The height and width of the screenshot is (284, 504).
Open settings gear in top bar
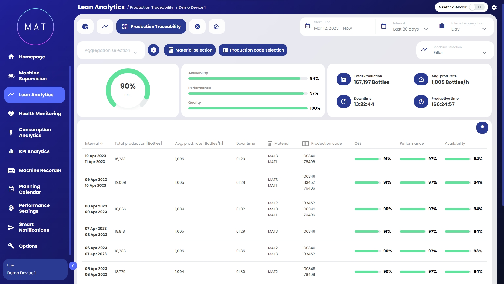coord(494,7)
